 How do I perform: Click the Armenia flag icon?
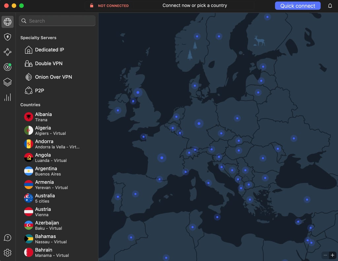[x=28, y=185]
